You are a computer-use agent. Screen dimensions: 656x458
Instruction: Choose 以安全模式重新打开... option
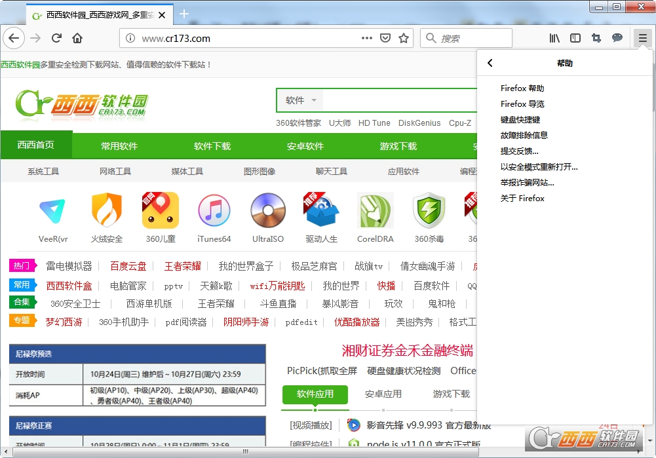point(539,167)
